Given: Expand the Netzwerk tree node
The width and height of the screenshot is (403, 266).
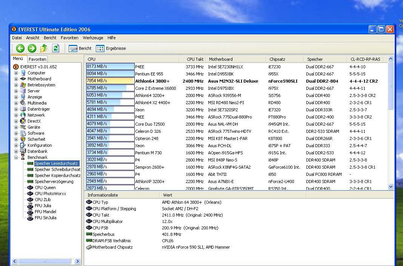Looking at the screenshot, I should coord(16,115).
